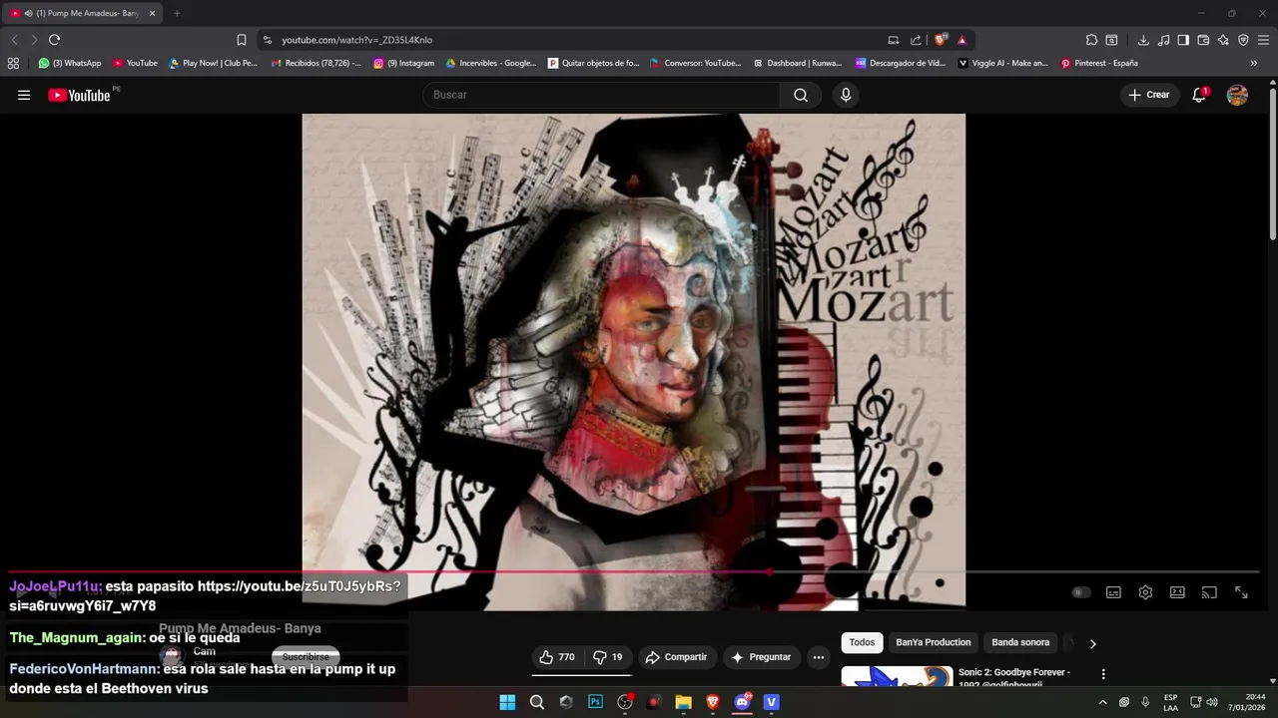The height and width of the screenshot is (718, 1278).
Task: Open the browser downloads icon
Action: tap(1143, 40)
